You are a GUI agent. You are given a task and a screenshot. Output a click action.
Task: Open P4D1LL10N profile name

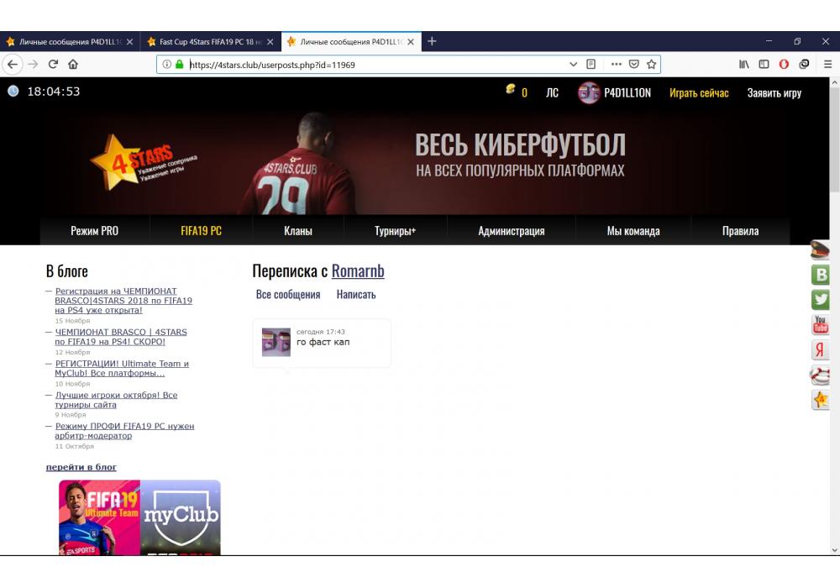[x=627, y=92]
